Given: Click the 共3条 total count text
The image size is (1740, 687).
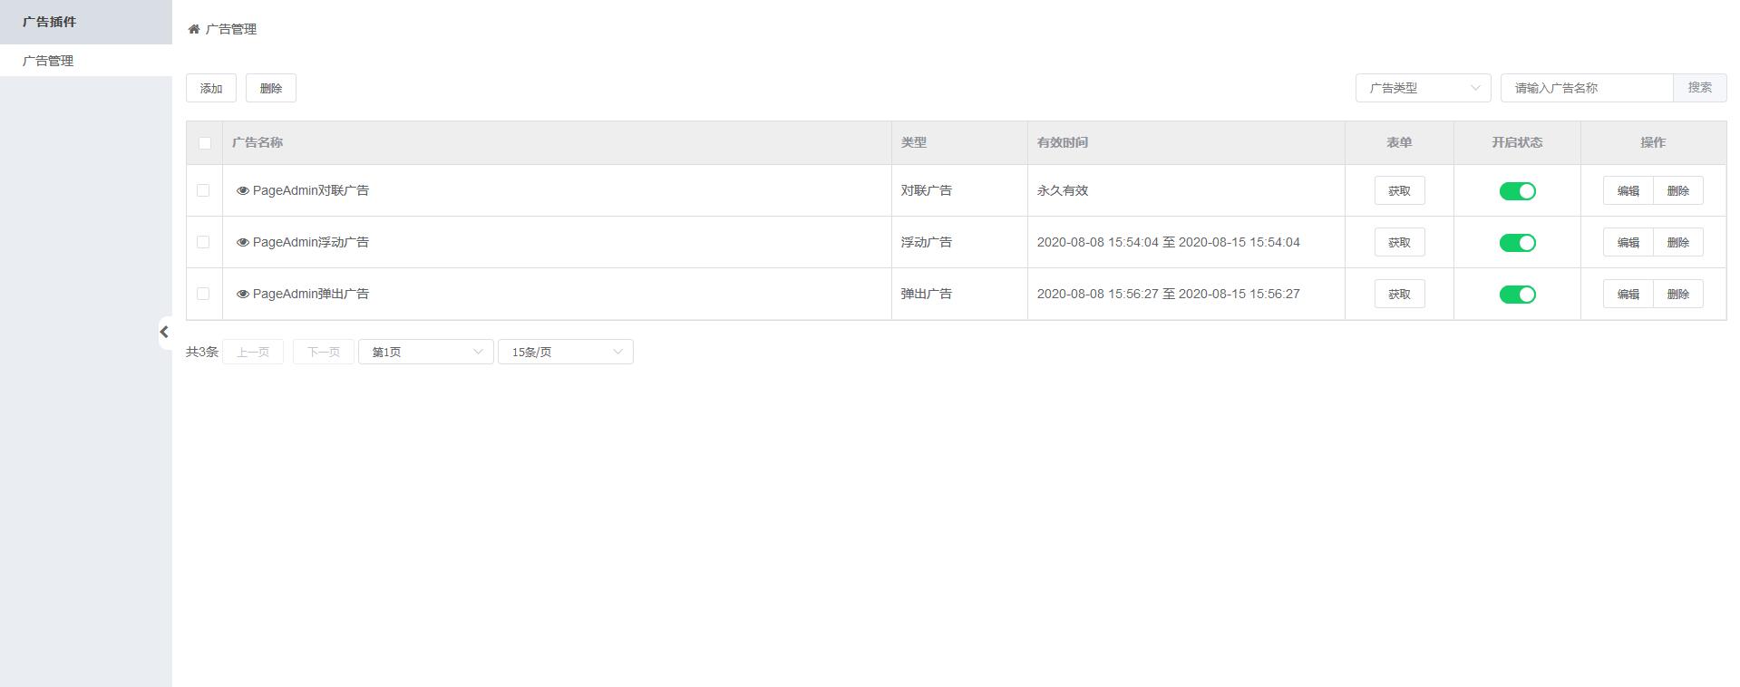Looking at the screenshot, I should [x=202, y=352].
